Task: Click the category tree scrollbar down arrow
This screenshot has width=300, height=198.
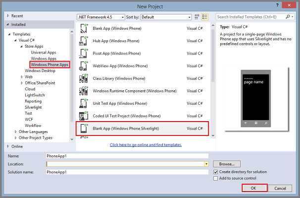Action: click(72, 139)
